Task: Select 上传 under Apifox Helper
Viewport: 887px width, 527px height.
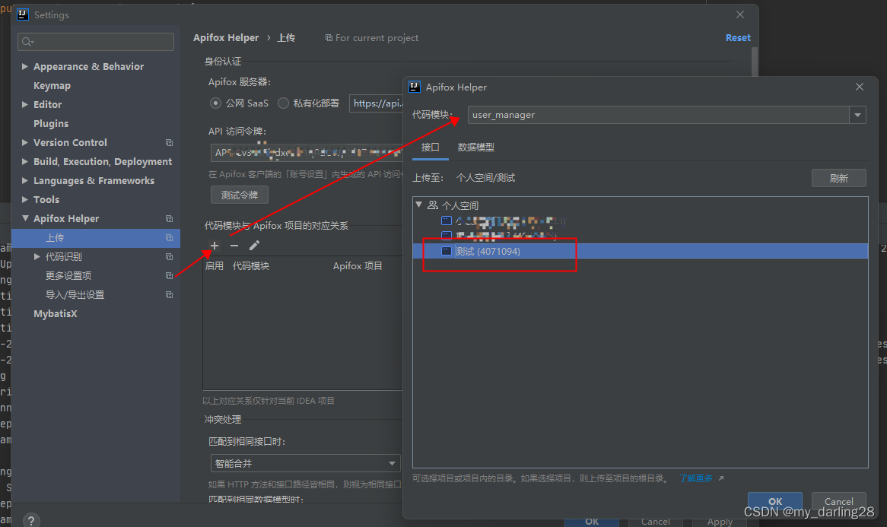Action: (x=96, y=238)
